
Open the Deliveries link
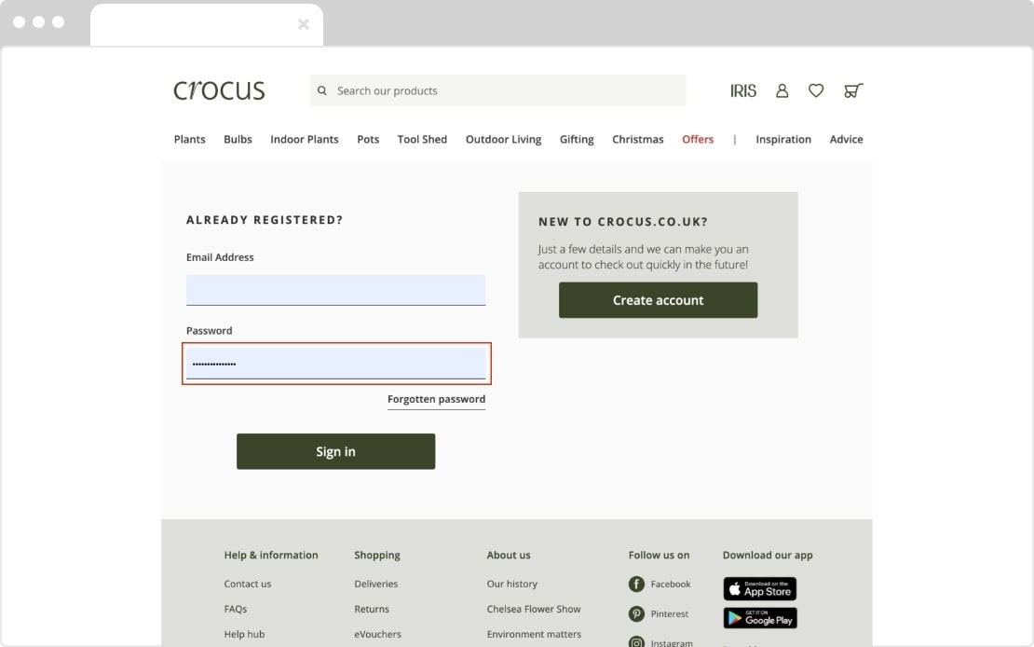pyautogui.click(x=376, y=584)
